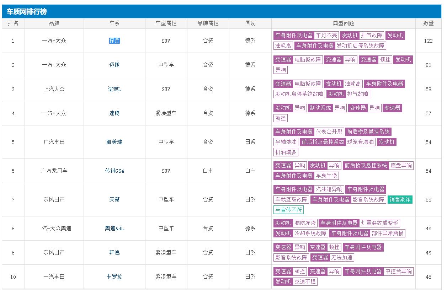Select the 球笼套漏油 problem tag
Image resolution: width=447 pixels, height=290 pixels.
pos(361,142)
